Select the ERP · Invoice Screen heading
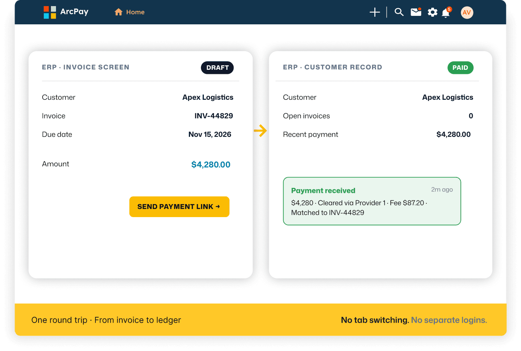The height and width of the screenshot is (351, 521). pos(86,67)
